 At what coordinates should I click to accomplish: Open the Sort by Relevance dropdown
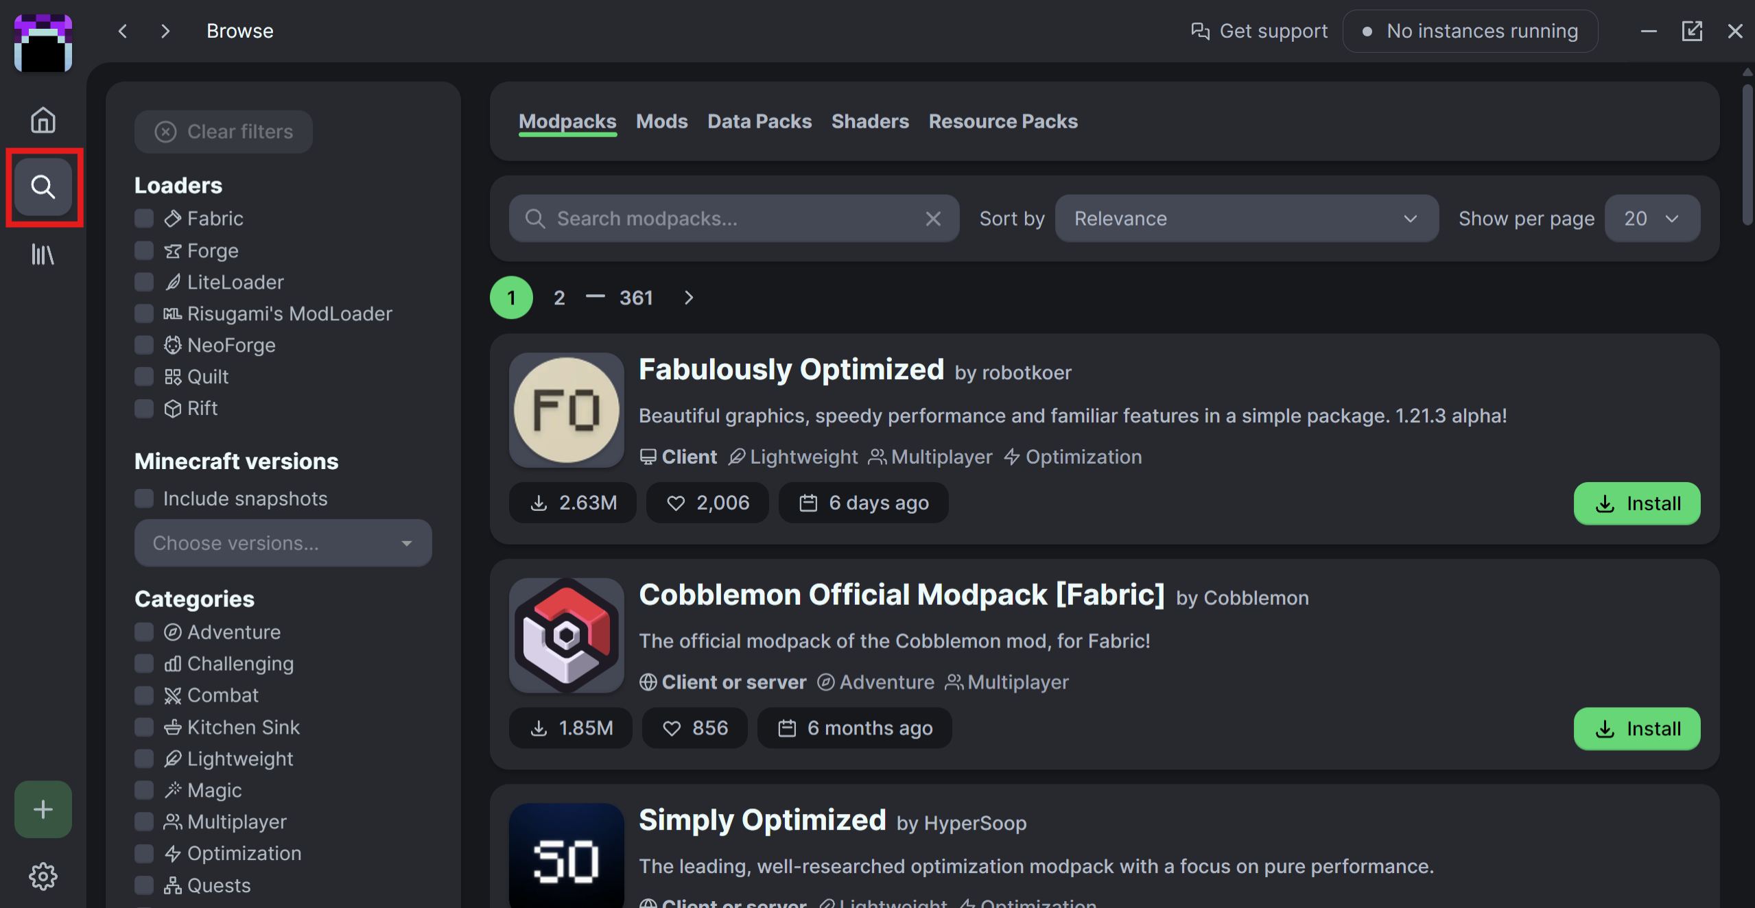coord(1247,219)
